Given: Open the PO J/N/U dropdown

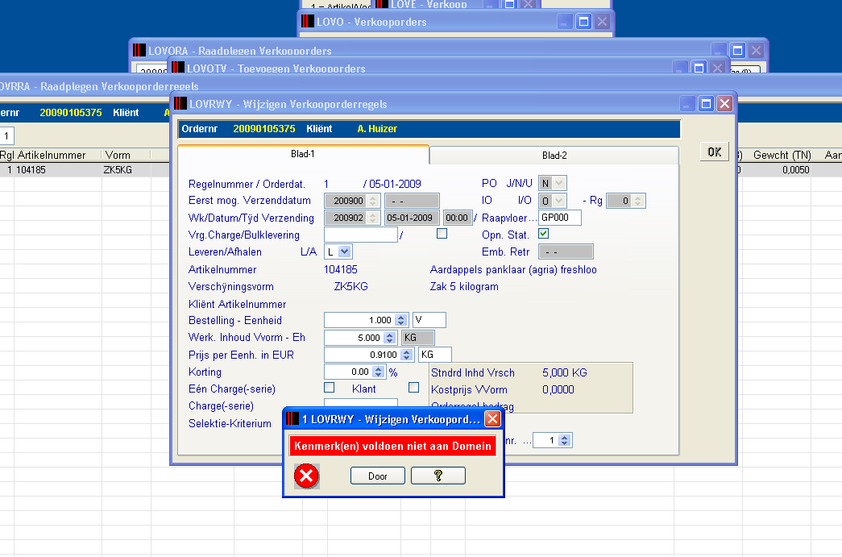Looking at the screenshot, I should pos(559,183).
